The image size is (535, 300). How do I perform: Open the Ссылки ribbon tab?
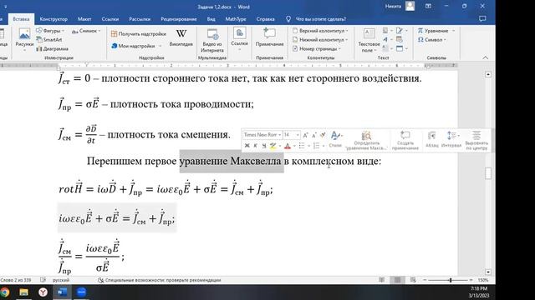[x=110, y=19]
